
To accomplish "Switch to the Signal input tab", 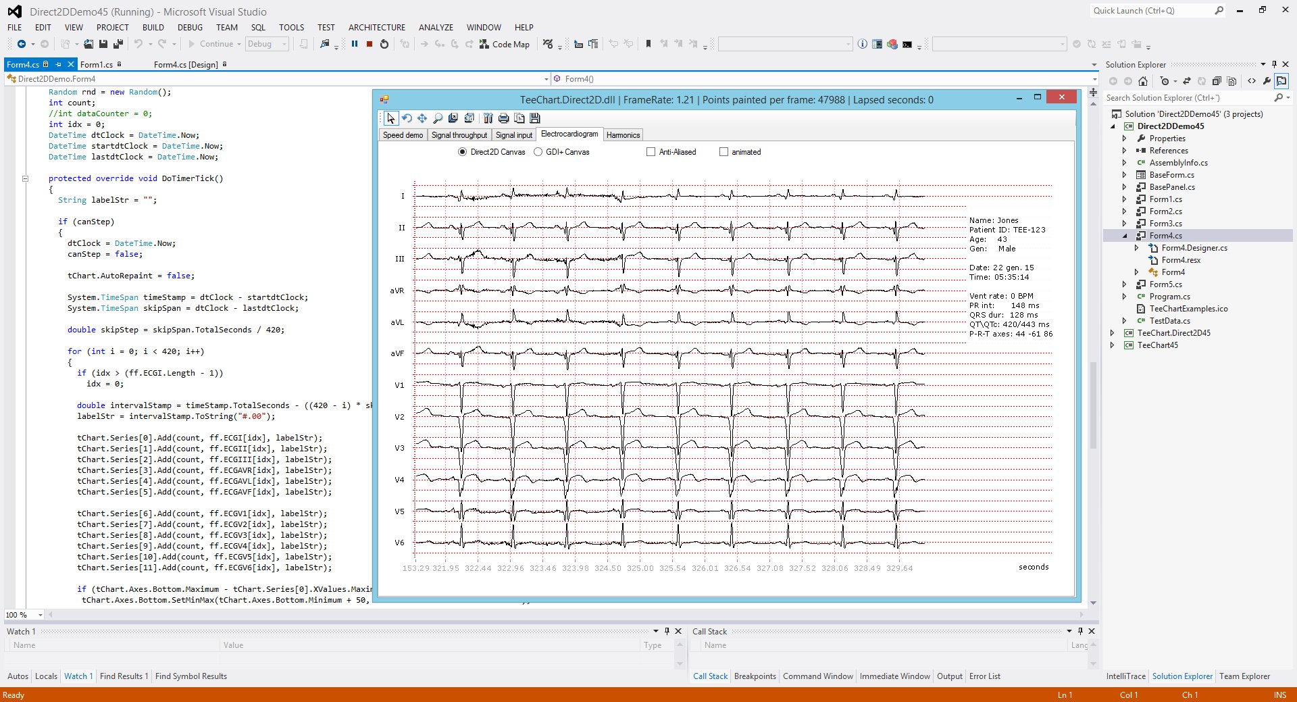I will [x=514, y=135].
